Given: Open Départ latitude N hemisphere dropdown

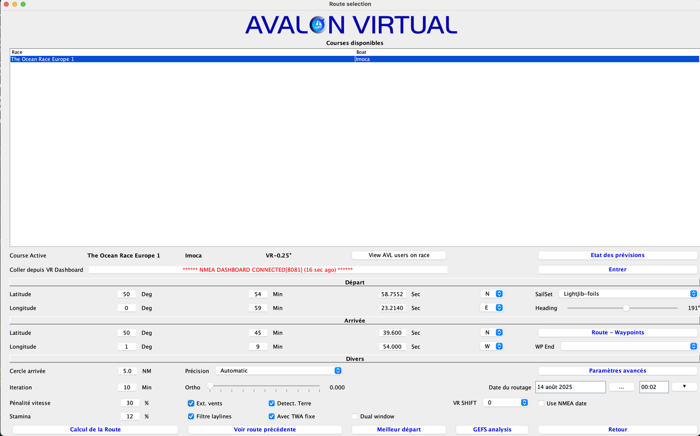Looking at the screenshot, I should pos(492,294).
